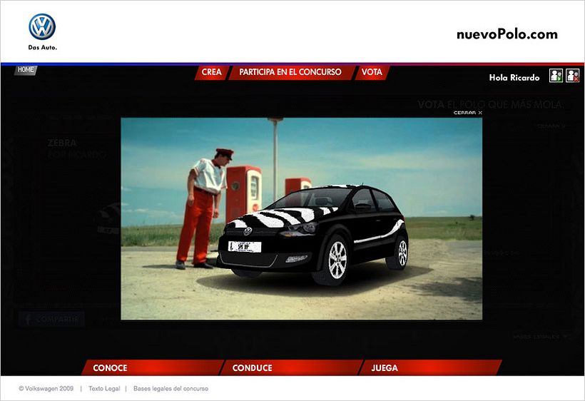
Task: Open Bases legales del concurso link
Action: [x=171, y=389]
